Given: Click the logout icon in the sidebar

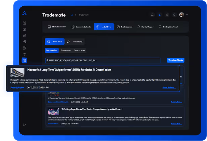Looking at the screenshot, I should tap(24, 124).
